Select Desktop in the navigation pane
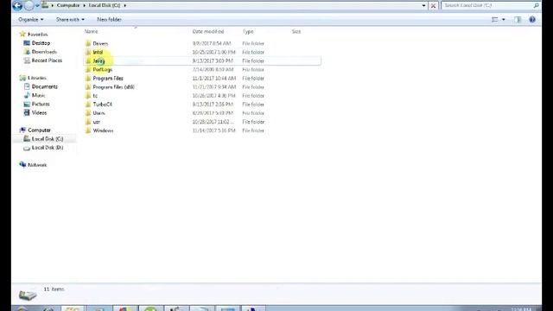 [41, 43]
